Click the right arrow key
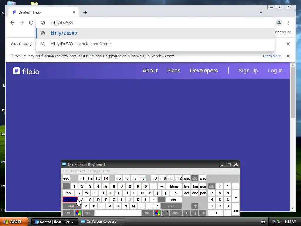 coord(203,213)
